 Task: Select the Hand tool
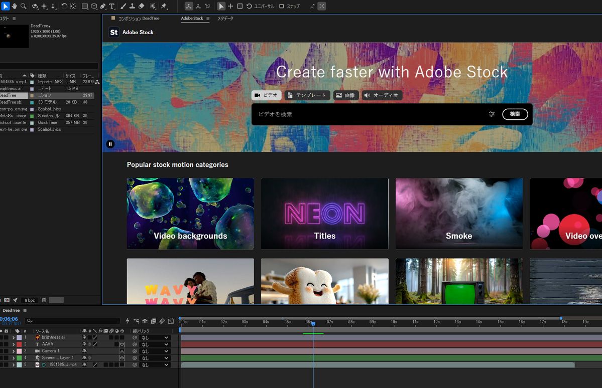point(15,6)
